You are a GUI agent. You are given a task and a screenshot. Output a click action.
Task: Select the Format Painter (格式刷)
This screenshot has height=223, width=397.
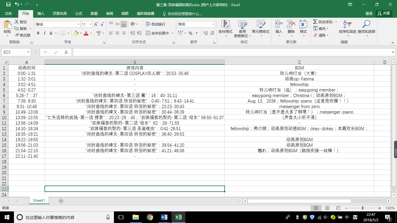(x=22, y=35)
